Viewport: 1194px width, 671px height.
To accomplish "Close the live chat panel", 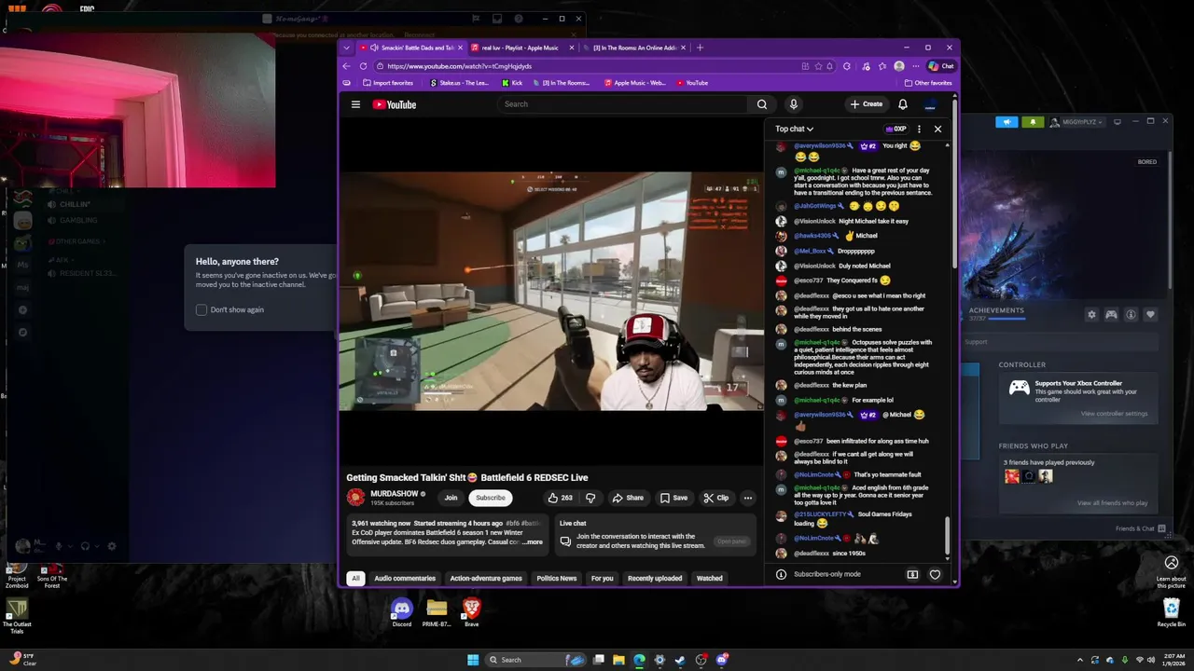I will [x=937, y=129].
